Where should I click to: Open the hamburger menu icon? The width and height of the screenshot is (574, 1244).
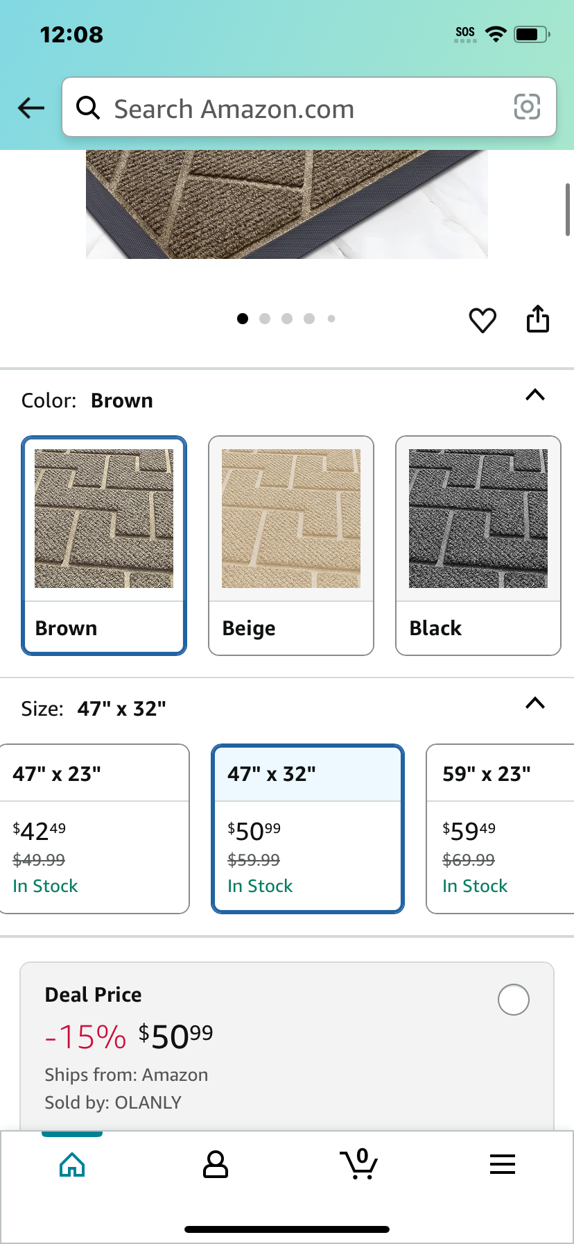[503, 1164]
